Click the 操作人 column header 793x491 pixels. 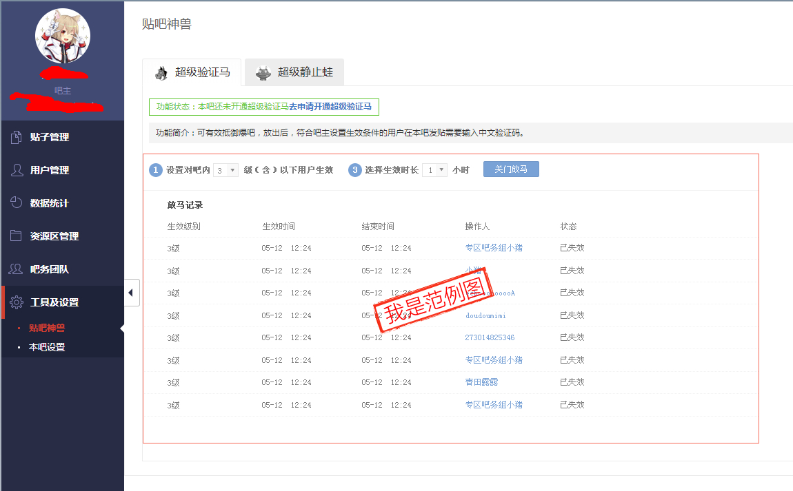tap(477, 227)
